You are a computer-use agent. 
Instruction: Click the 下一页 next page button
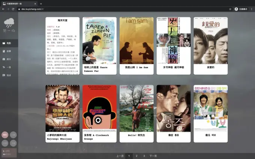153,156
